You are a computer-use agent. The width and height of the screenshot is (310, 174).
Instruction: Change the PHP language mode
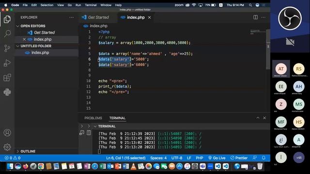[200, 158]
